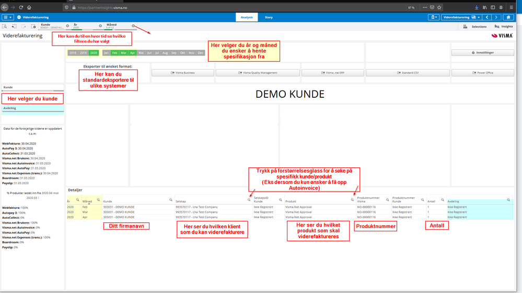Search in the SelskapsID Kunde column
Screen dimensions: 522x293
pos(280,200)
